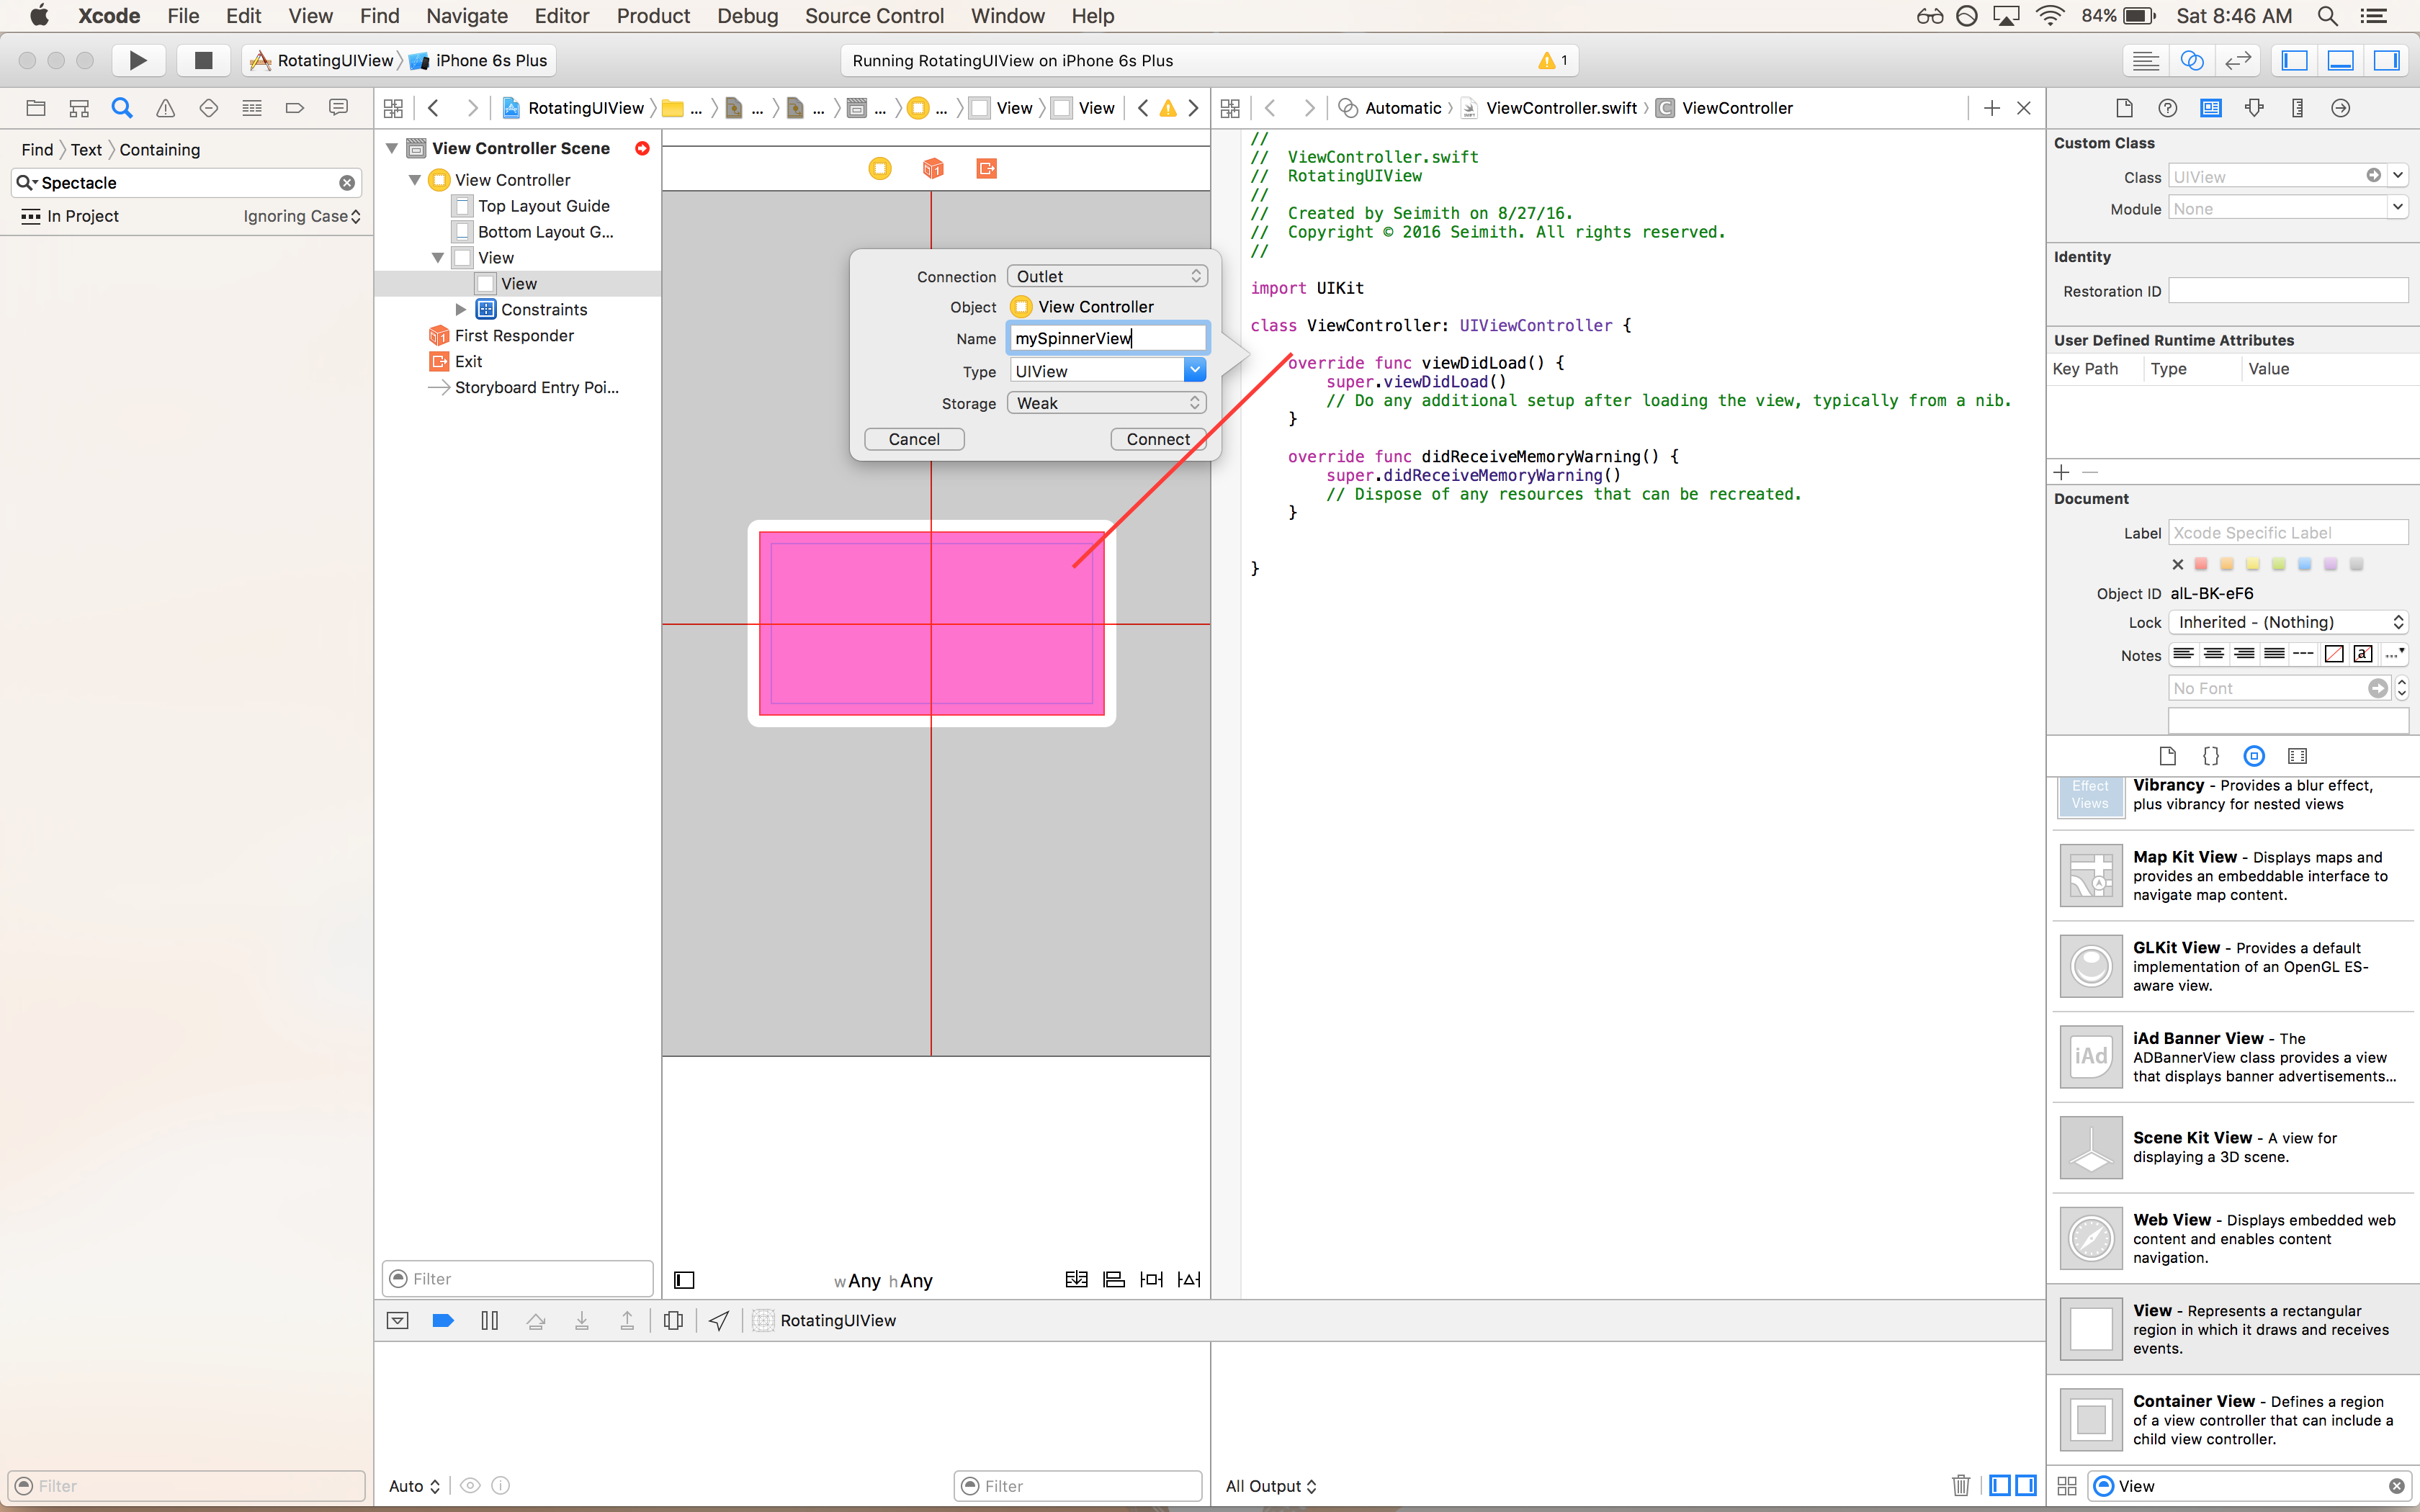
Task: Cancel the outlet connection popup
Action: point(913,439)
